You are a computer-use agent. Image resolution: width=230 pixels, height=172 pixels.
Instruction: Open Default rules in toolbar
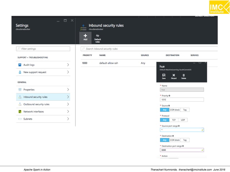pos(97,36)
